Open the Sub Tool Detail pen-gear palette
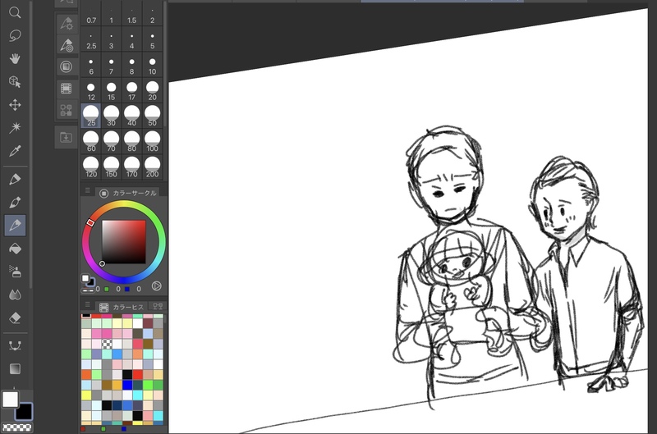The image size is (657, 434). click(x=67, y=23)
